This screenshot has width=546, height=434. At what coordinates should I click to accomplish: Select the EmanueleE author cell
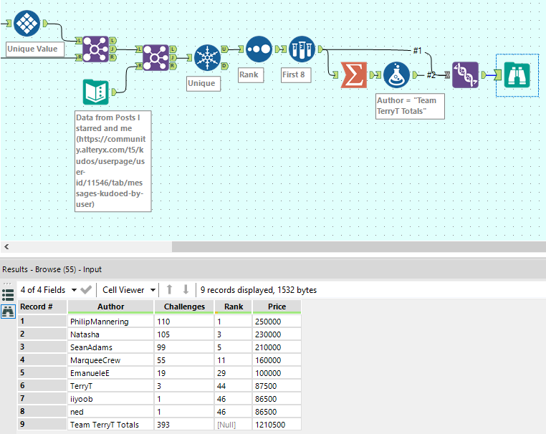click(111, 373)
